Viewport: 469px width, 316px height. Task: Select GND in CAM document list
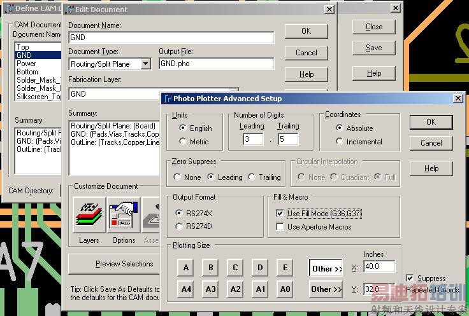pos(38,55)
